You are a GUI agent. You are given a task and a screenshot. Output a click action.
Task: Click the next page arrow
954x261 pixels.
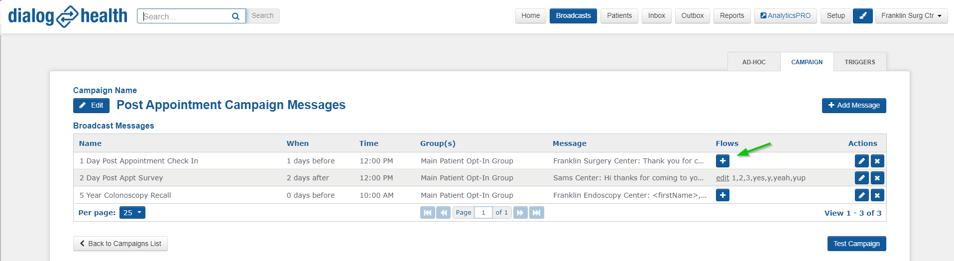coord(520,213)
